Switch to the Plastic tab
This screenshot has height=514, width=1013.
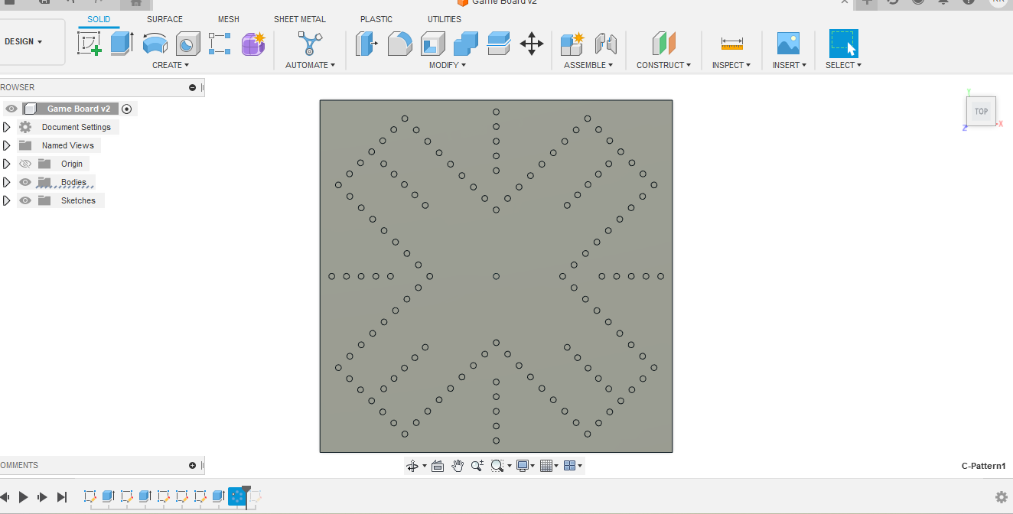click(x=376, y=19)
